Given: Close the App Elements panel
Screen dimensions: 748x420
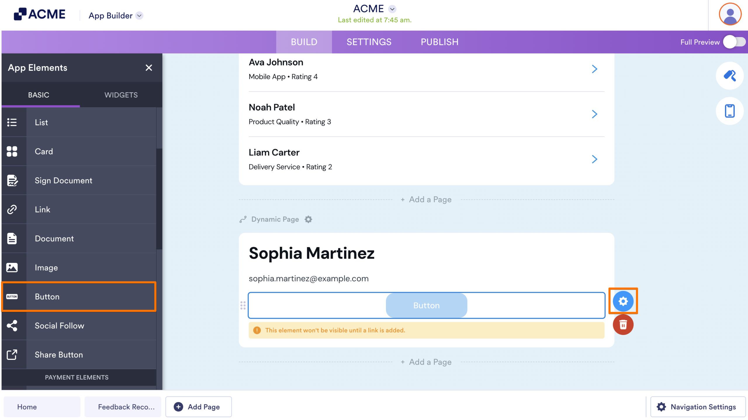Looking at the screenshot, I should [149, 68].
